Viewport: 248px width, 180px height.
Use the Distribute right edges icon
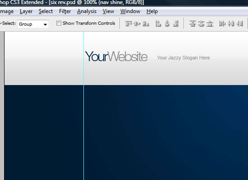[x=240, y=24]
